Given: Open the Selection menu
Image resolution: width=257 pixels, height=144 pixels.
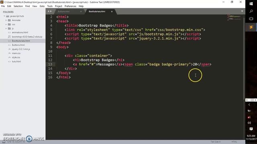Looking at the screenshot, I should pos(18,6).
